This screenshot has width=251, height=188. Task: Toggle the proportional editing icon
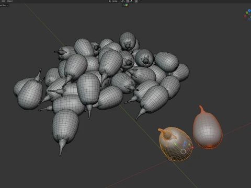click(136, 1)
